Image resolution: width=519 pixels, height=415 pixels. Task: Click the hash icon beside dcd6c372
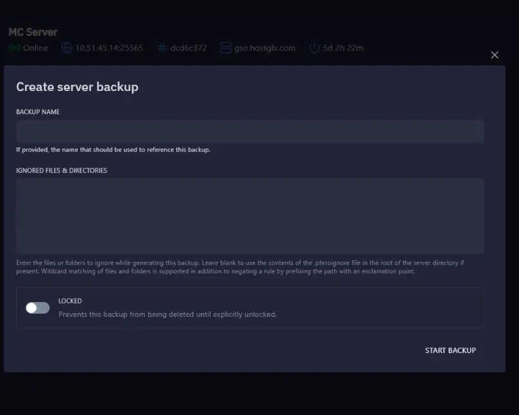coord(162,48)
